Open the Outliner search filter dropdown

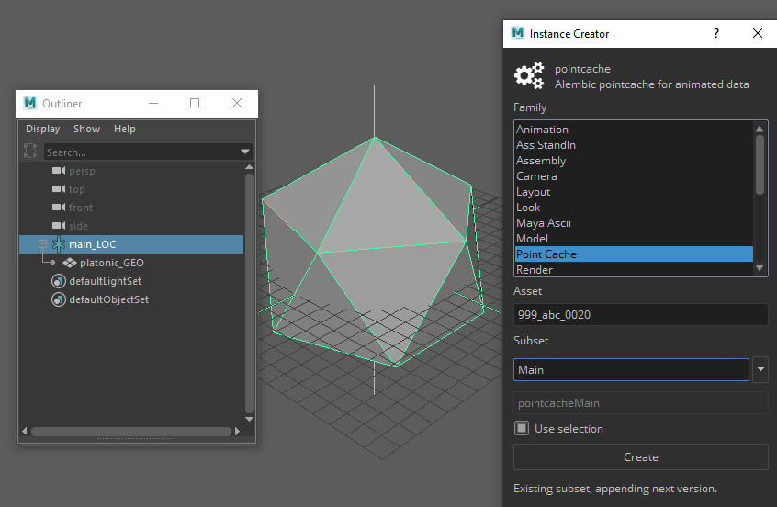tap(245, 152)
